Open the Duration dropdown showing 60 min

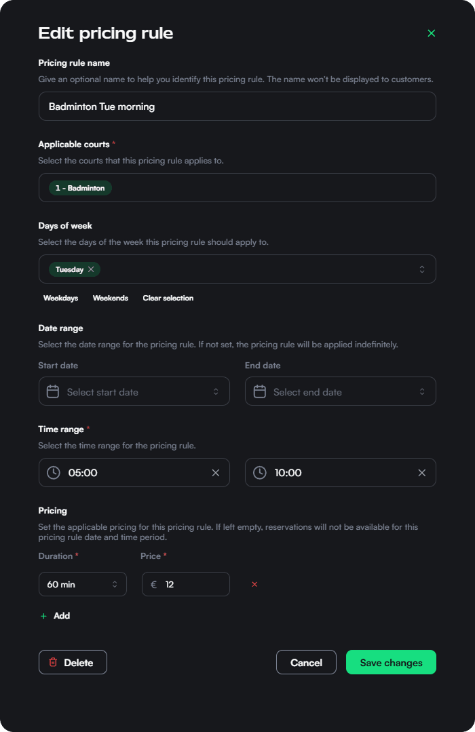(82, 584)
